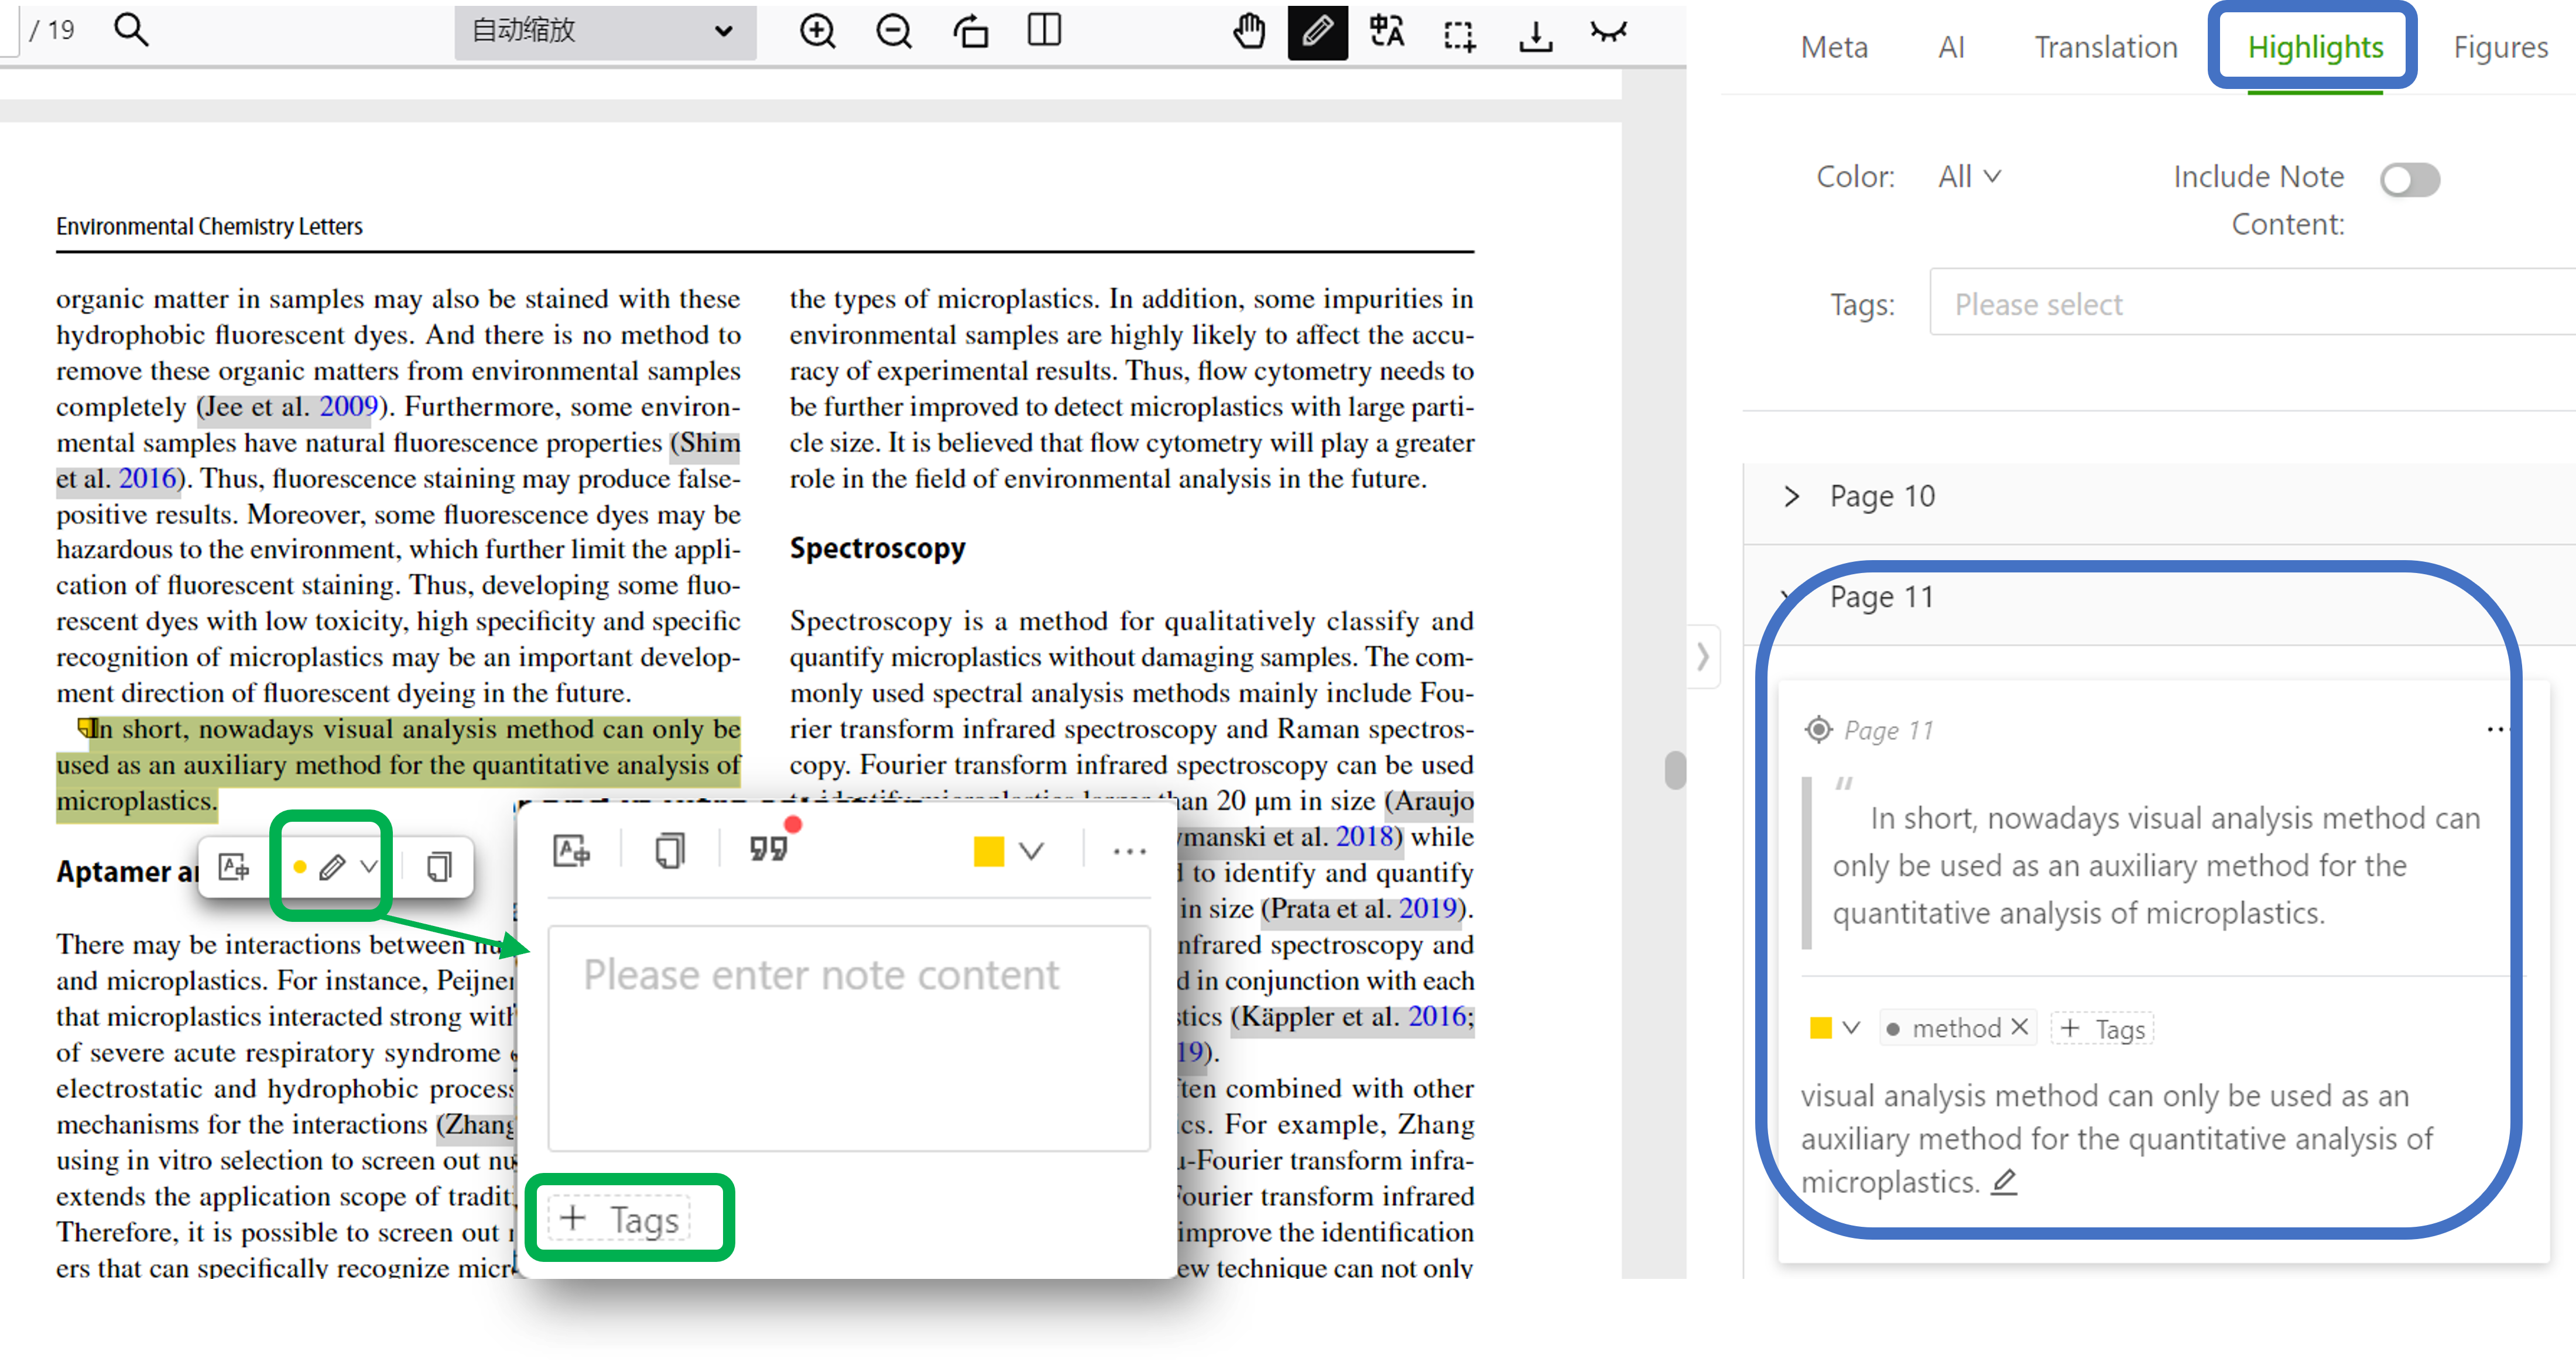
Task: Click the zoom out icon
Action: coord(893,32)
